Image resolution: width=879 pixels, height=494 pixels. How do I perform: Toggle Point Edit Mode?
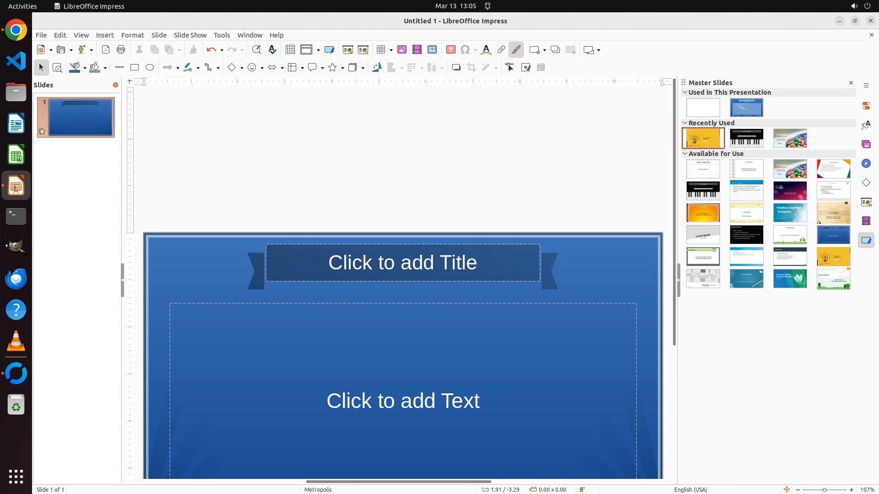pyautogui.click(x=510, y=68)
